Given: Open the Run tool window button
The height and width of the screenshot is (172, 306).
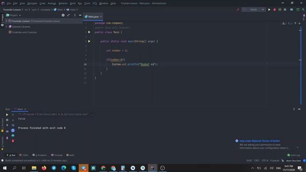Looking at the screenshot, I should tap(11, 155).
